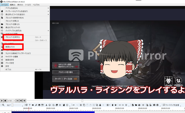The image size is (185, 113).
Task: Choose プロジェクトを開く(O) menu entry
Action: [x=25, y=24]
